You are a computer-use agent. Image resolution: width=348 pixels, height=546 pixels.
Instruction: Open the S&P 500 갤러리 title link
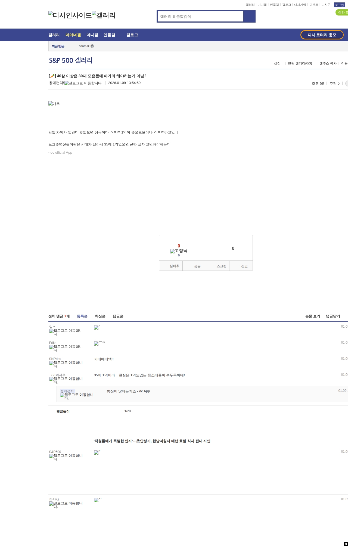click(x=71, y=60)
